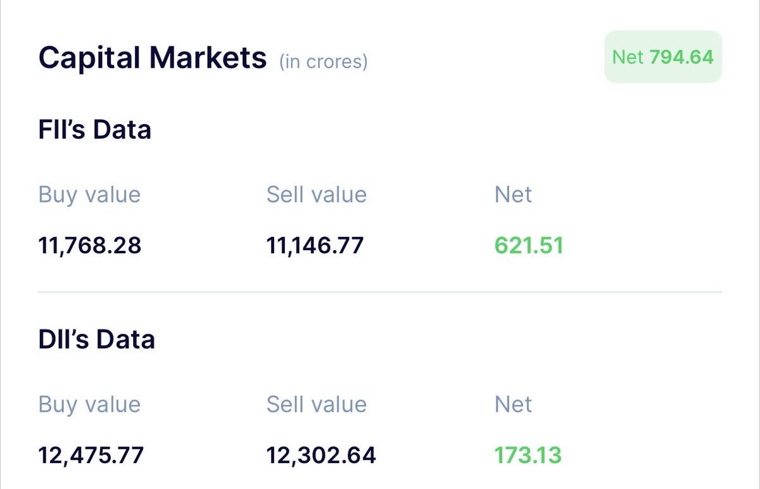Click the Net label under DII's Data
Screen dimensions: 760x489
(513, 404)
